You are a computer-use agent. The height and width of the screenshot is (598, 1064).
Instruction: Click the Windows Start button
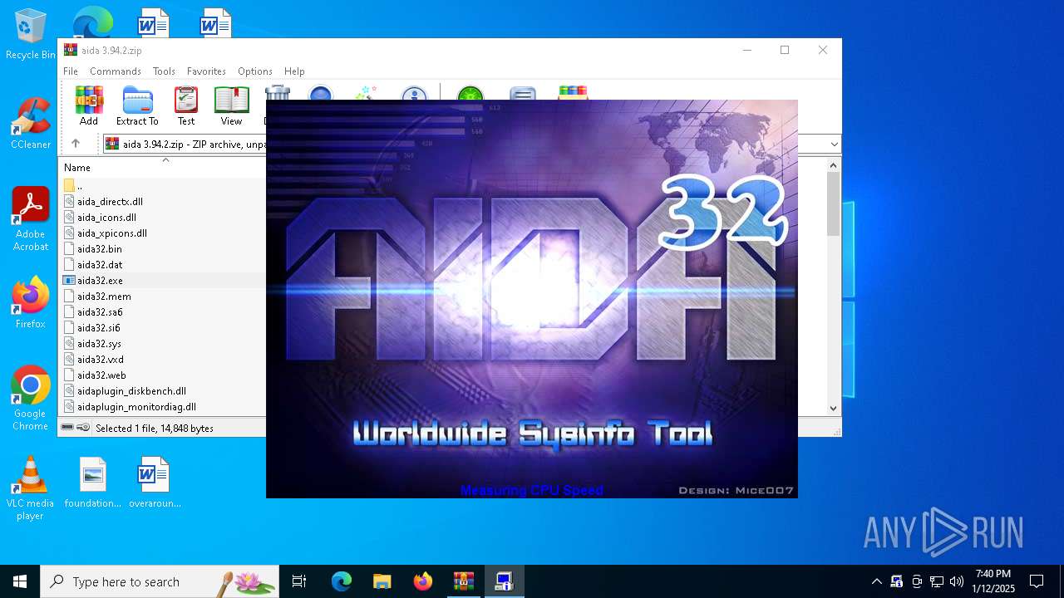click(20, 581)
